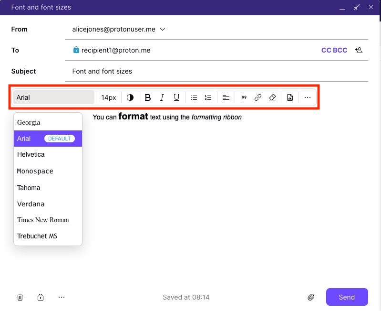Add recipients from contacts icon

click(x=359, y=50)
